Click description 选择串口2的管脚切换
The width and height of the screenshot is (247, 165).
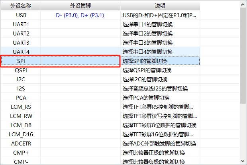pyautogui.click(x=147, y=33)
